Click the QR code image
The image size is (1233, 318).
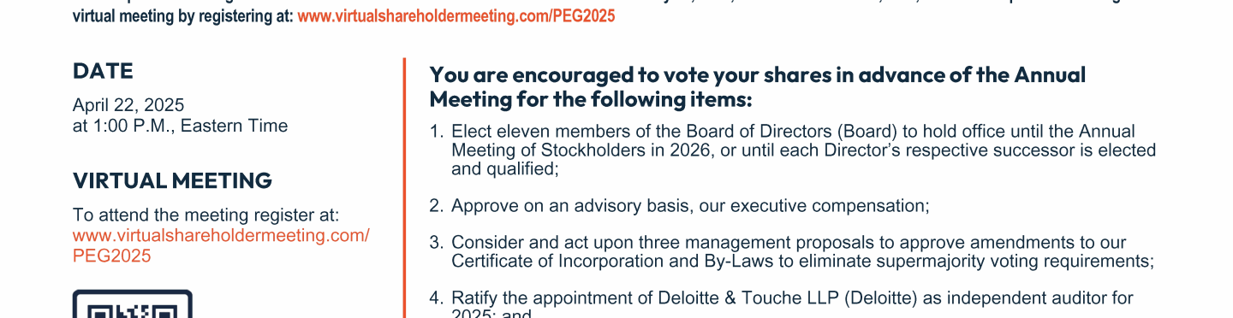coord(132,304)
